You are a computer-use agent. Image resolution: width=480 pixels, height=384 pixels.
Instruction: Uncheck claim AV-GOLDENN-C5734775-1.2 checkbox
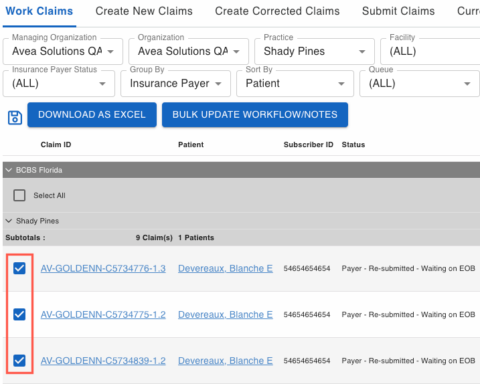pyautogui.click(x=19, y=314)
